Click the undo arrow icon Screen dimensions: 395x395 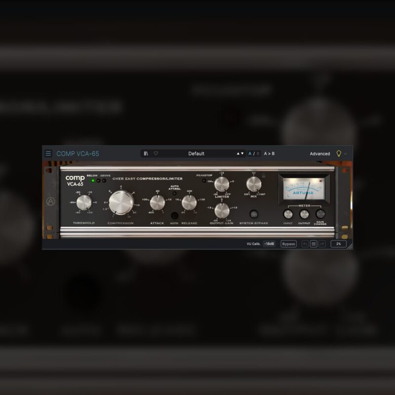point(305,244)
